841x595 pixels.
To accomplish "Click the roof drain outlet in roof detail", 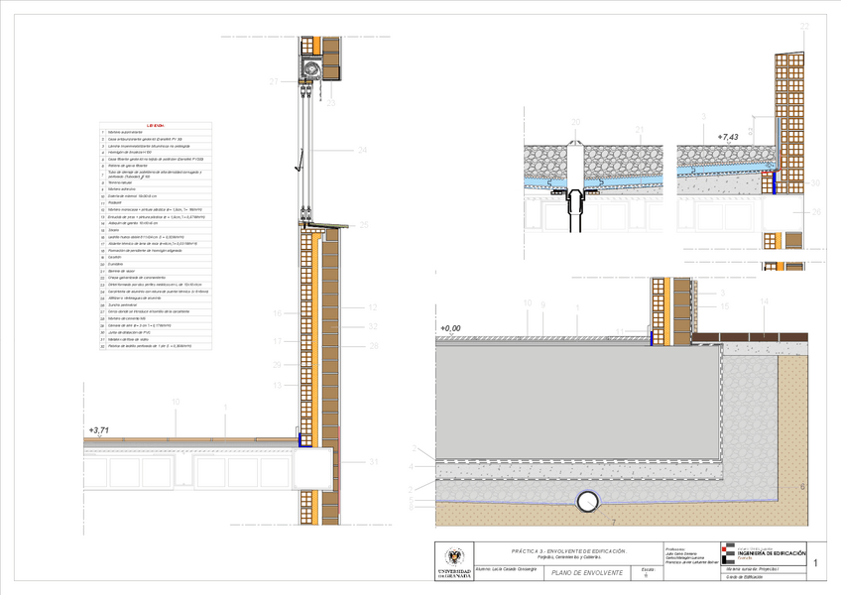I will pyautogui.click(x=575, y=185).
